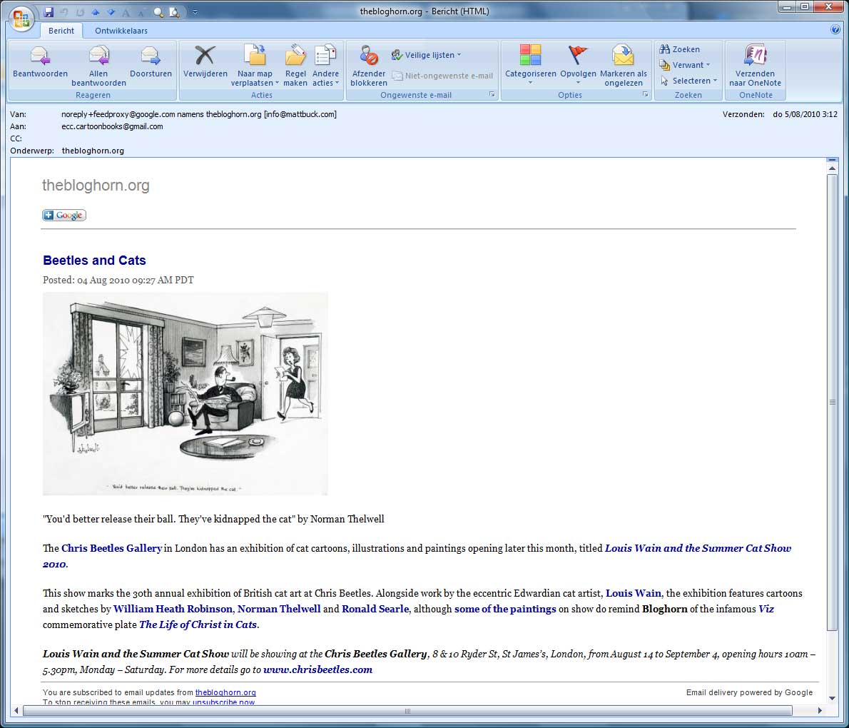Open the Veilige lijsten dropdown
Viewport: 849px width, 728px height.
pyautogui.click(x=426, y=54)
